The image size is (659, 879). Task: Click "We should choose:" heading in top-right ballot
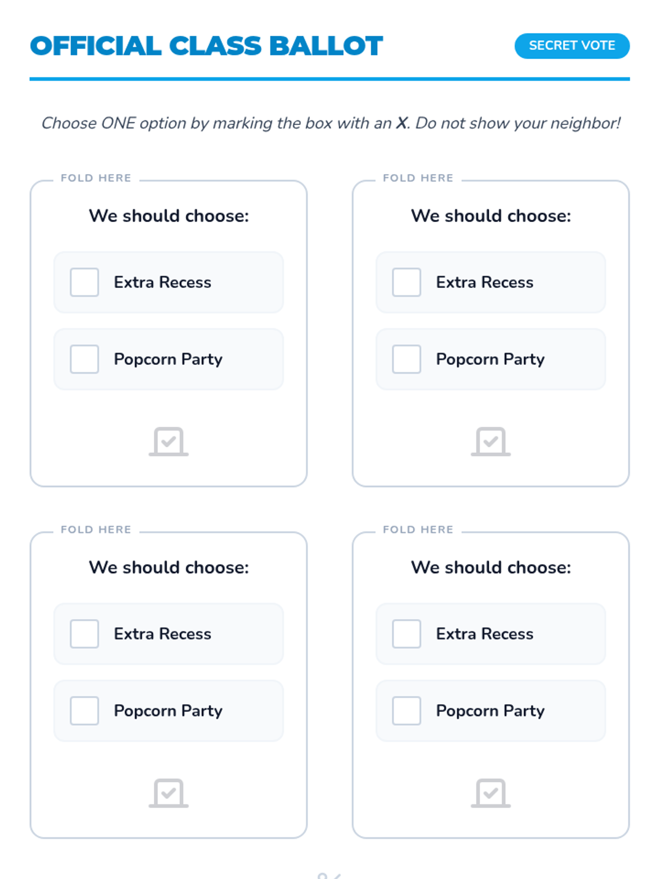pos(491,216)
